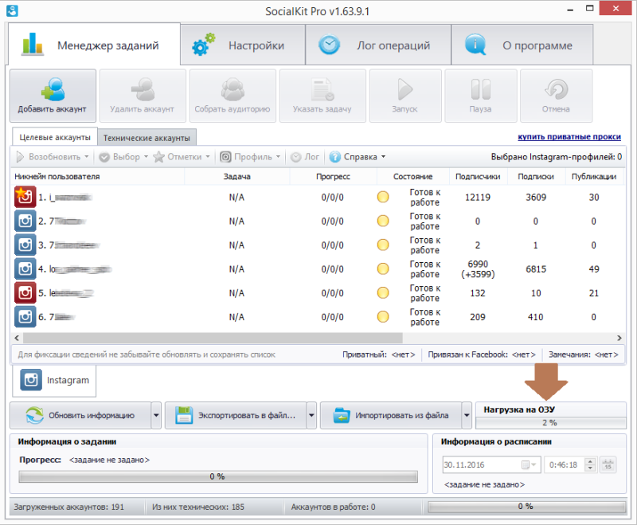637x525 pixels.
Task: Select the red Instagram icon of account 5
Action: [25, 293]
